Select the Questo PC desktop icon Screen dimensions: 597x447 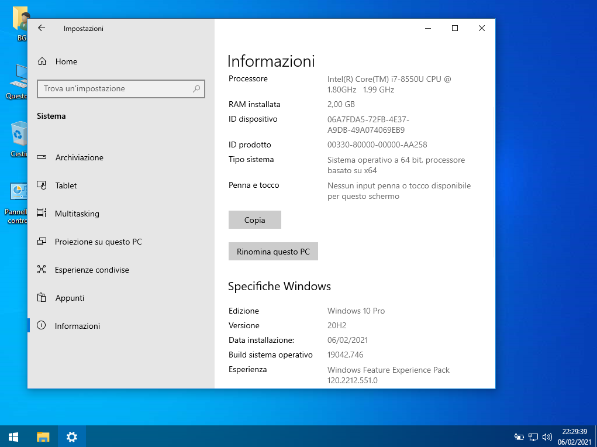pyautogui.click(x=17, y=82)
